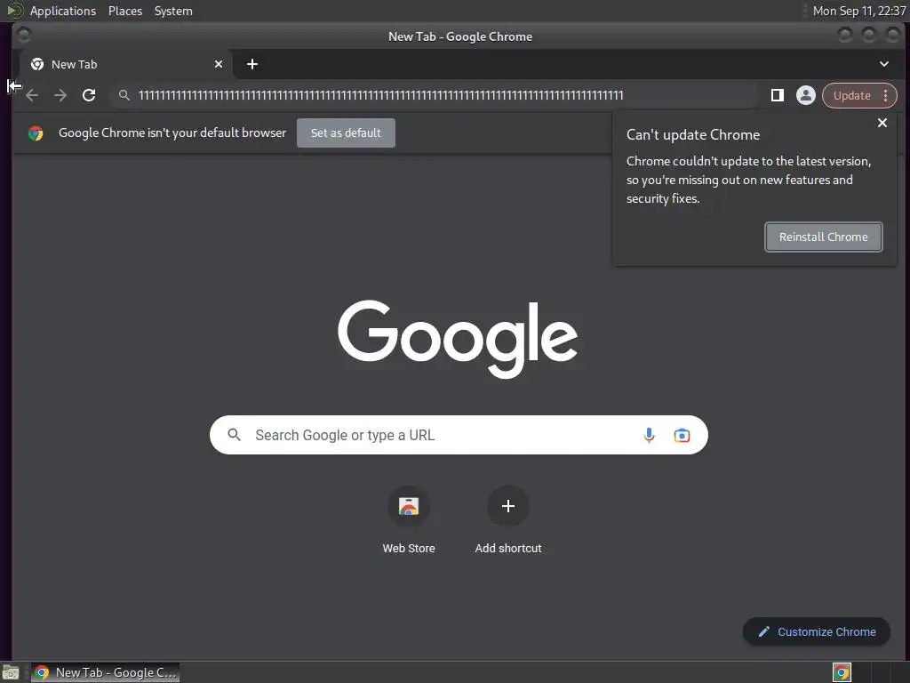Click the Google search box

[x=459, y=435]
